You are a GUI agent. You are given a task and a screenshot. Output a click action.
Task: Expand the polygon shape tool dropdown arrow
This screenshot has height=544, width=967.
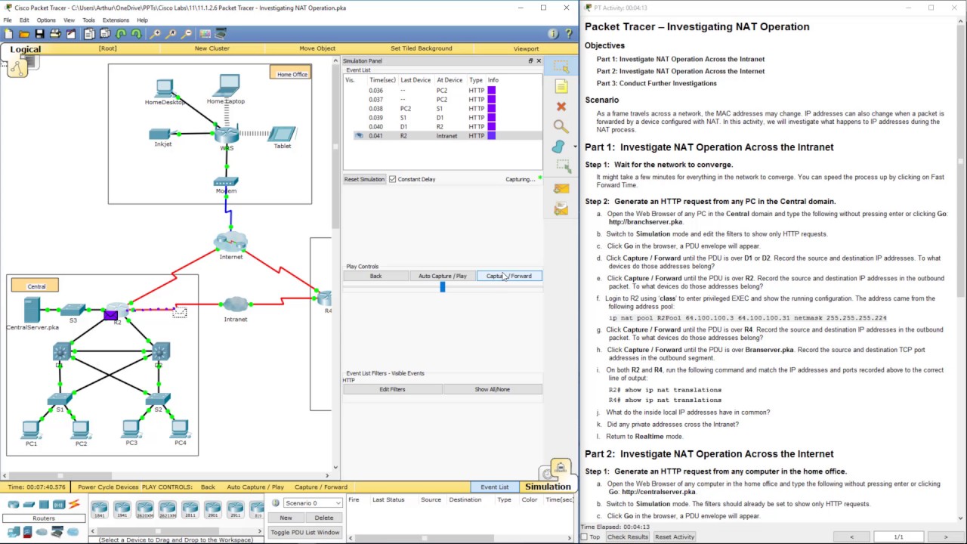pos(574,147)
